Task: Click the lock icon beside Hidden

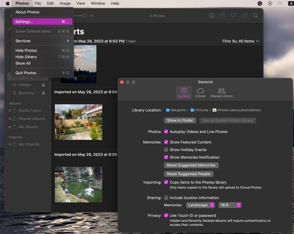Action: [x=43, y=85]
